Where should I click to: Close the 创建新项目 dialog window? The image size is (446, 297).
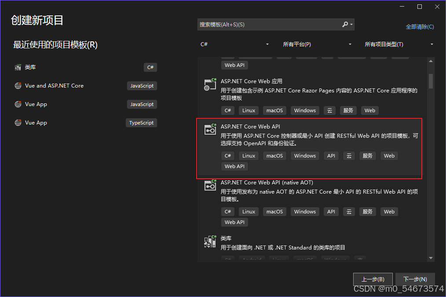pyautogui.click(x=437, y=7)
